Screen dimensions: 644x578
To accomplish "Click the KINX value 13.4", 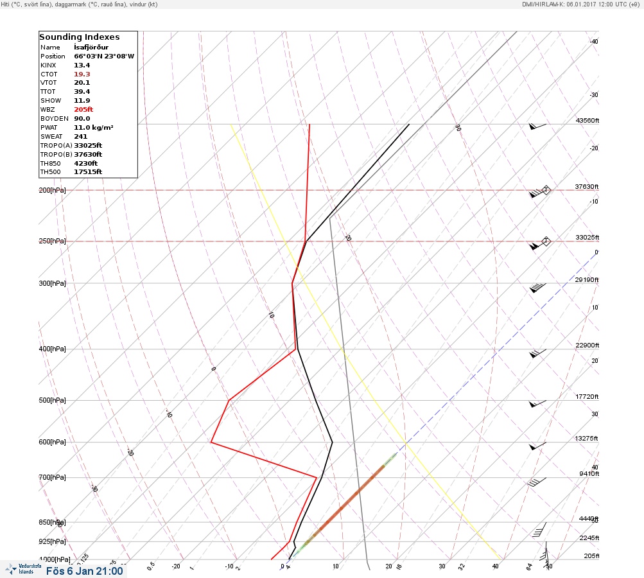I will (82, 66).
